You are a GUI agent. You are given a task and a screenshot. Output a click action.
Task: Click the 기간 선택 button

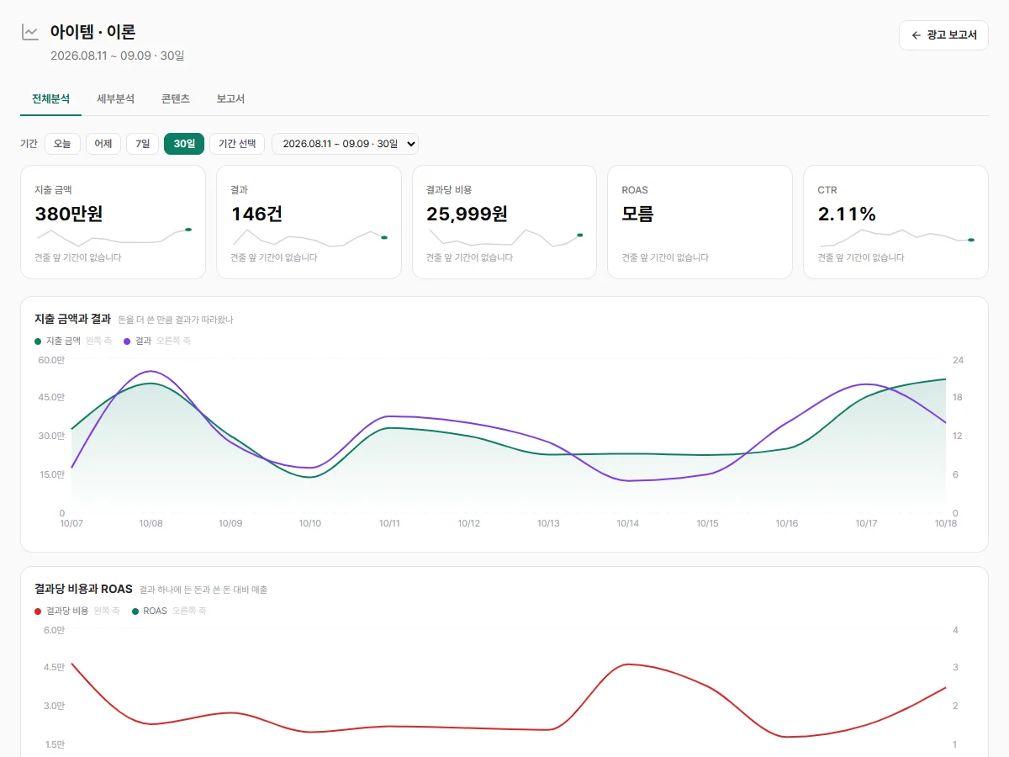pyautogui.click(x=237, y=144)
